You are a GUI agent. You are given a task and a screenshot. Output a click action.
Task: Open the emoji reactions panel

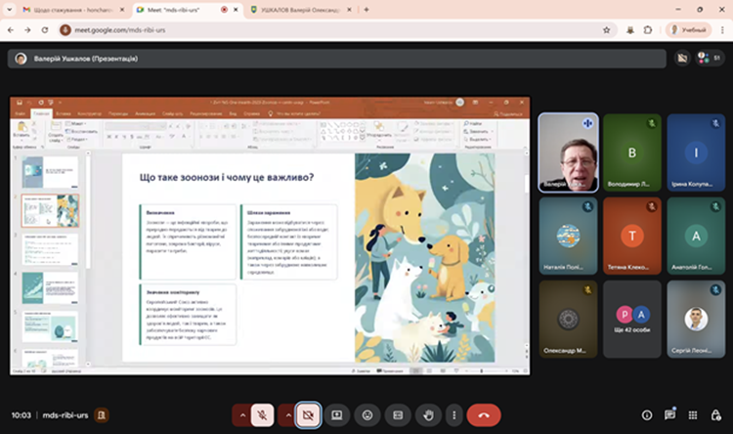pos(367,414)
